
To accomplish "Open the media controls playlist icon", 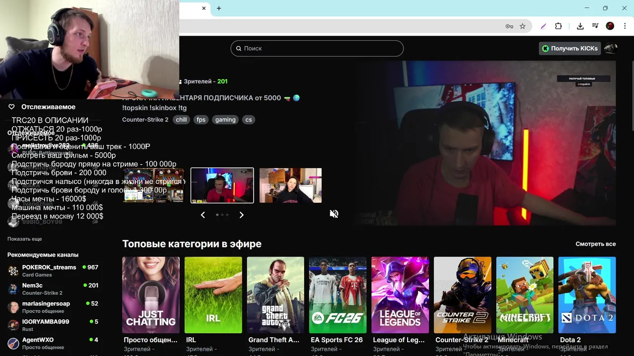I will click(x=595, y=26).
